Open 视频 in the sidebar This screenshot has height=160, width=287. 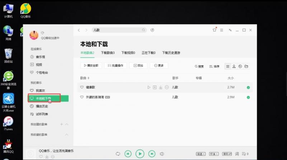pyautogui.click(x=39, y=65)
